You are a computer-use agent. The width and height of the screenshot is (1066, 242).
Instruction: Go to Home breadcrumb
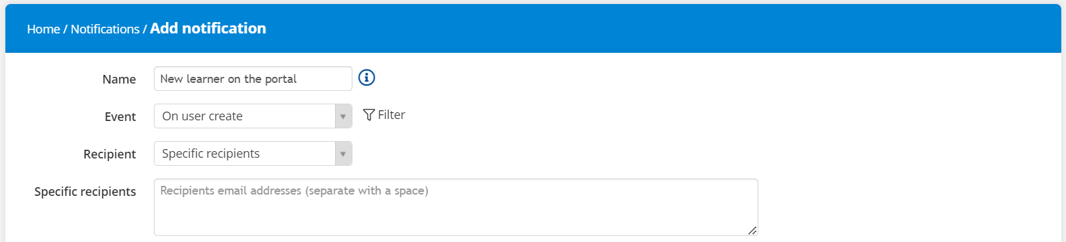(43, 29)
